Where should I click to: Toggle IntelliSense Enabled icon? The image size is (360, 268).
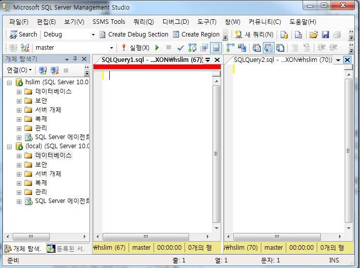tap(216, 48)
